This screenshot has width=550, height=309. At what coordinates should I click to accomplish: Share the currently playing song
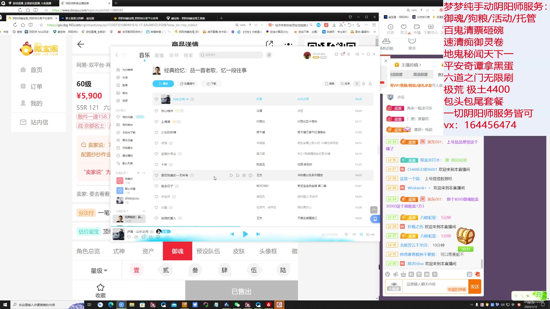click(x=151, y=237)
